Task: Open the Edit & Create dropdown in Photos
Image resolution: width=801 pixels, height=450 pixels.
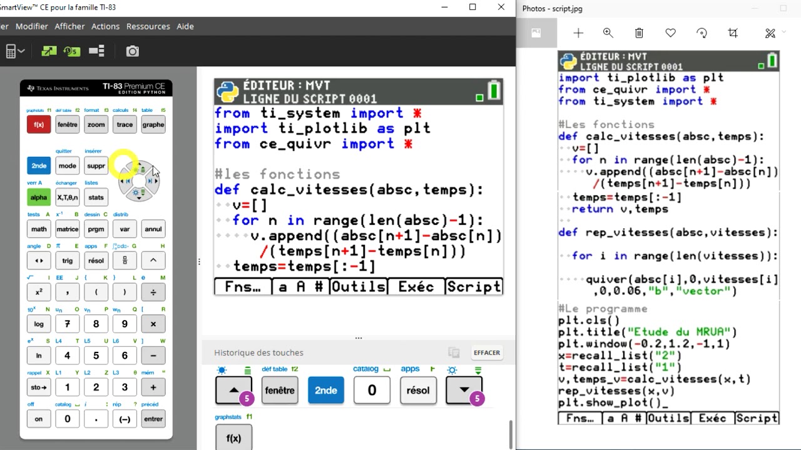Action: (774, 33)
